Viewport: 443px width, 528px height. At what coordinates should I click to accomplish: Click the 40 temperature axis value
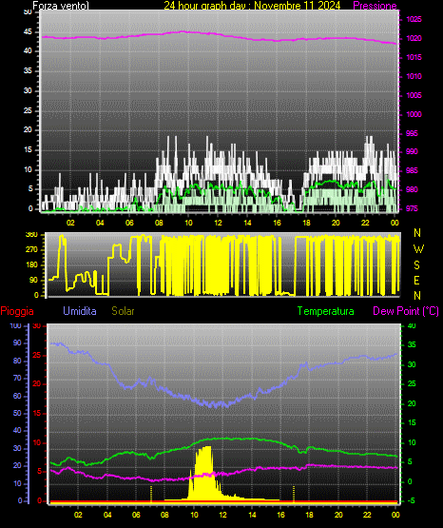tap(412, 325)
